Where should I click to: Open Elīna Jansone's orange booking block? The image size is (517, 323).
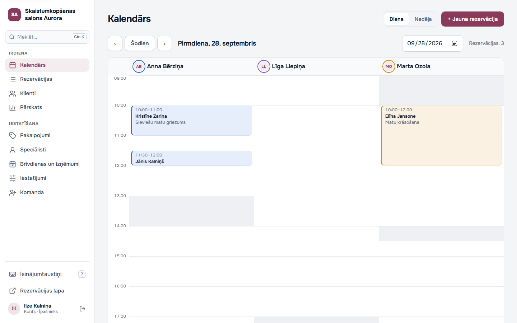pyautogui.click(x=441, y=136)
